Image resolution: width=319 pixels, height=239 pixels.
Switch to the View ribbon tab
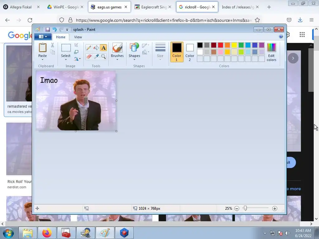tap(78, 37)
